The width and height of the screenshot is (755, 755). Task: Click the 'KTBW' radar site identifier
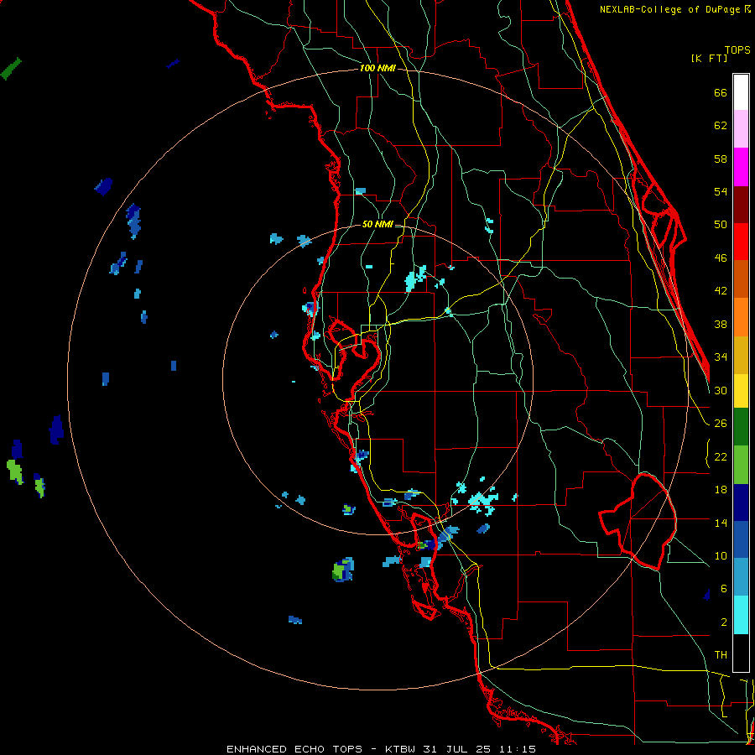coord(399,749)
